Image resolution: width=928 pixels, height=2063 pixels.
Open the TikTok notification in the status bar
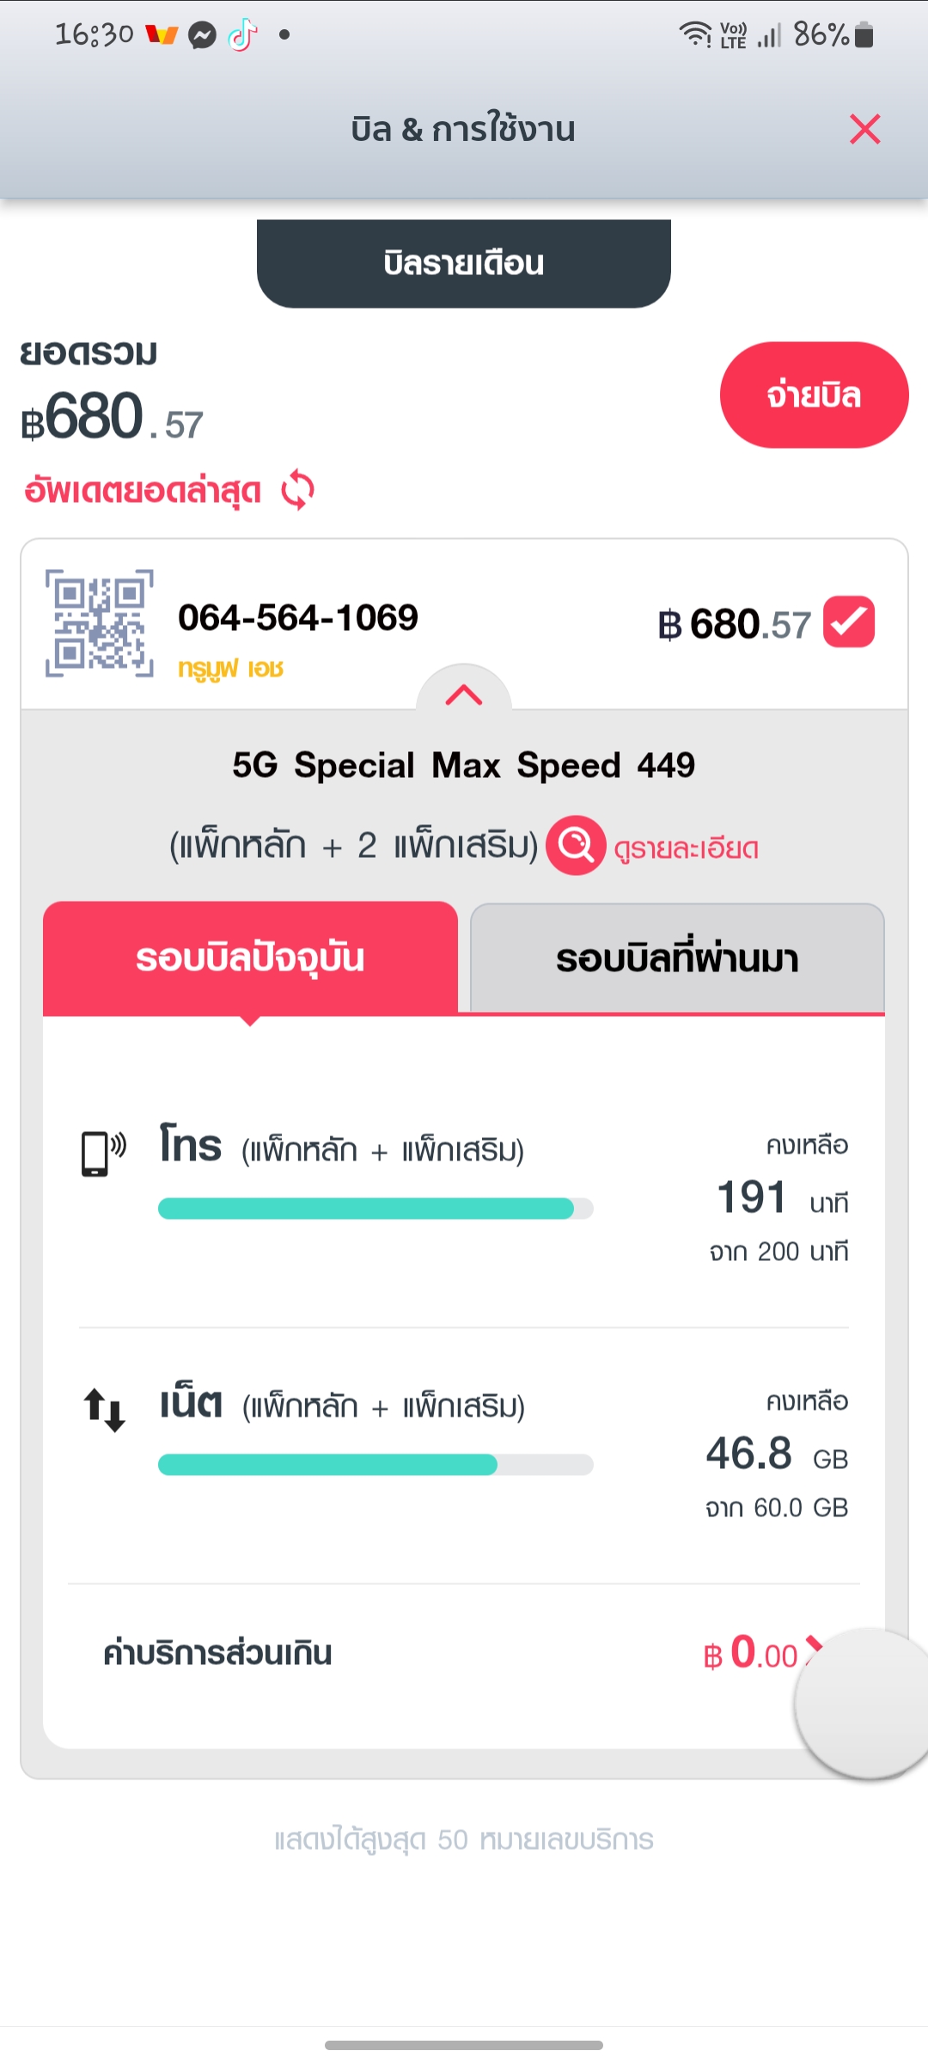point(243,34)
